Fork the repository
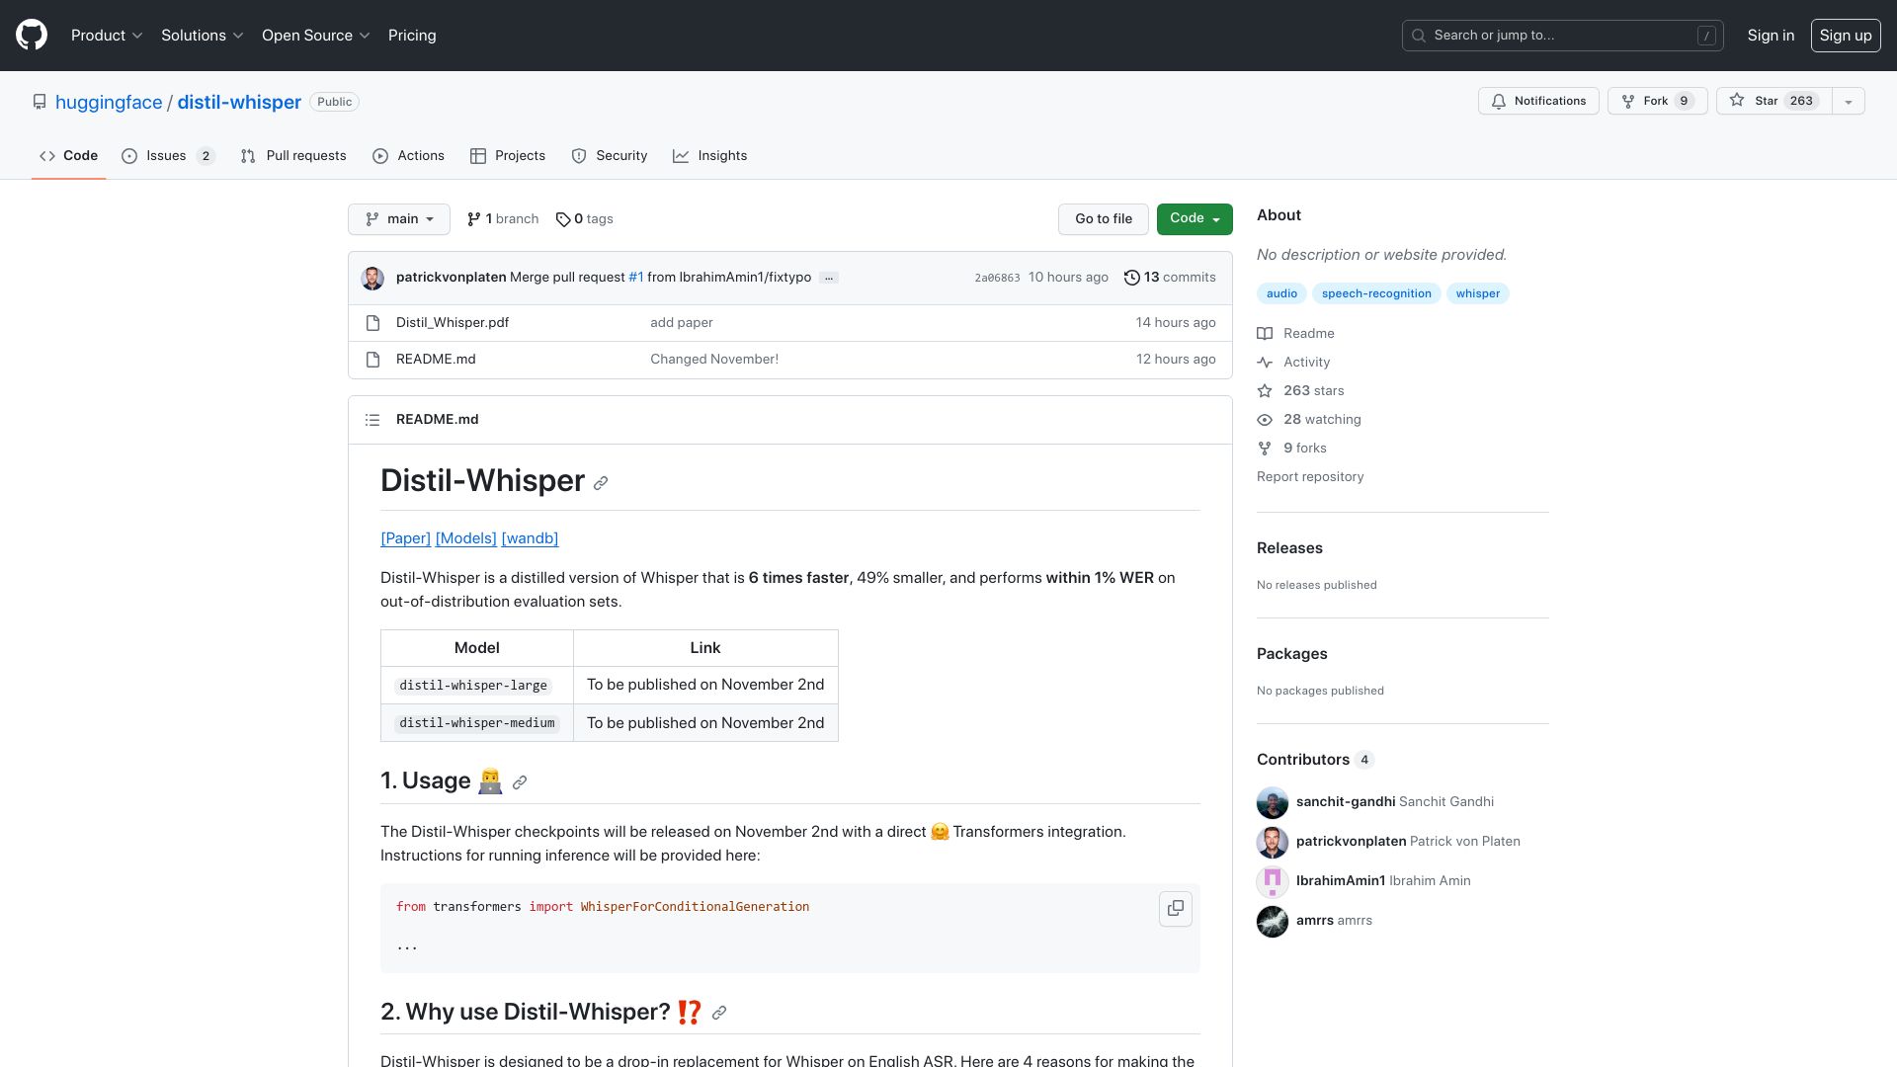Screen dimensions: 1897x1067 (1658, 101)
